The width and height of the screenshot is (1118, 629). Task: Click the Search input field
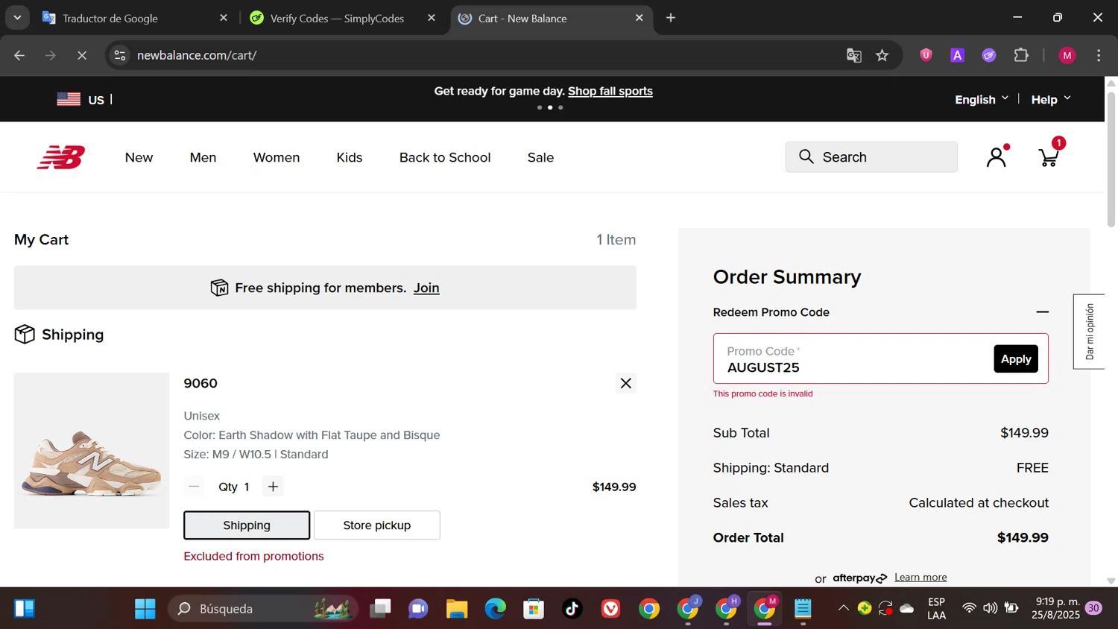point(871,157)
